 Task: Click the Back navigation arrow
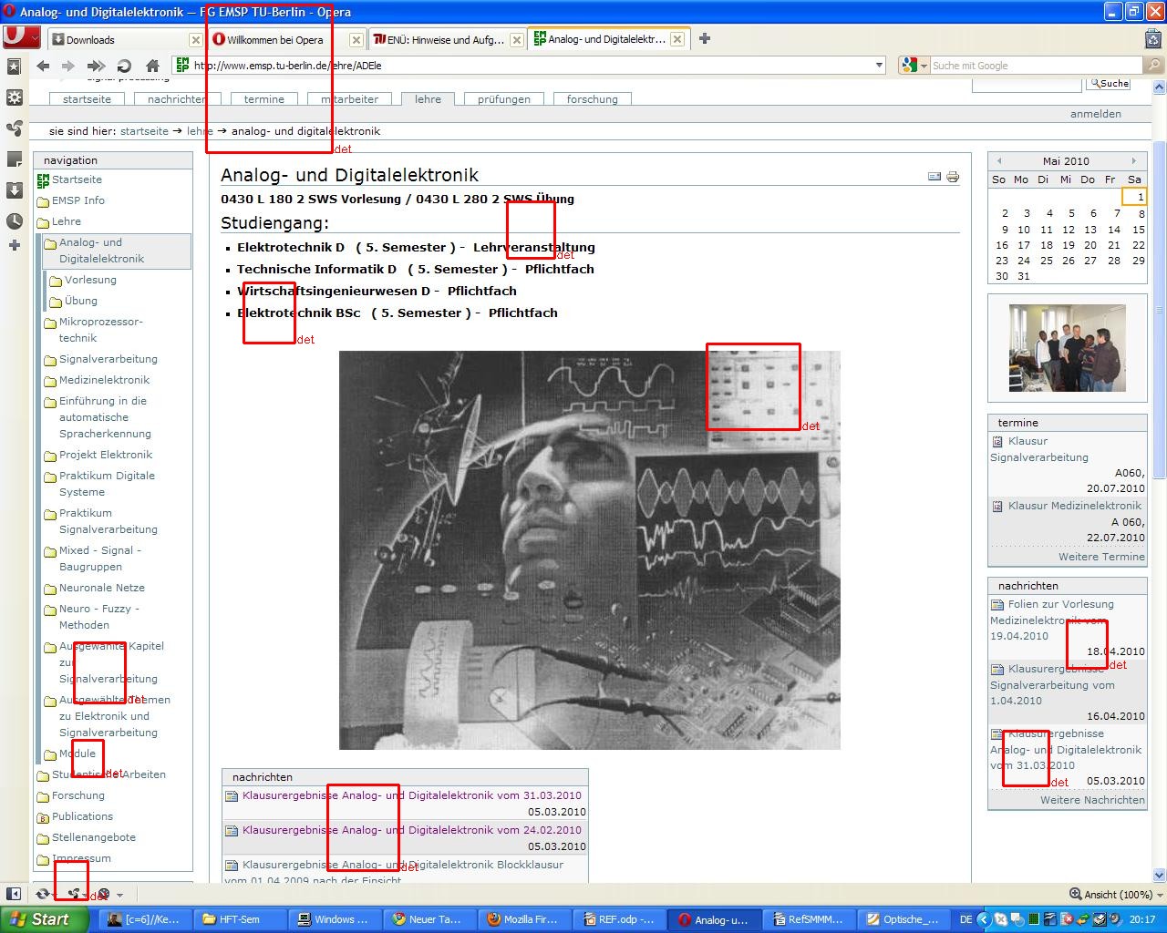click(x=43, y=66)
